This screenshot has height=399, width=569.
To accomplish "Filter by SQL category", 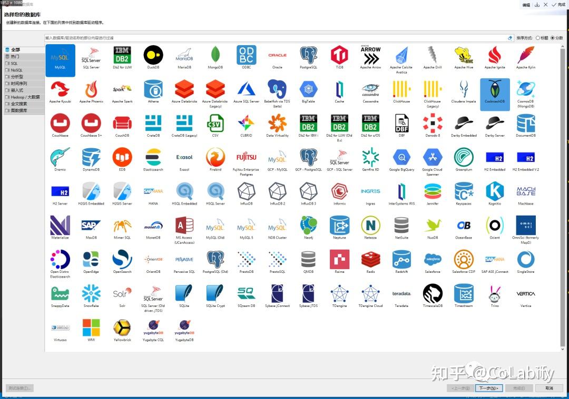I will [24, 64].
